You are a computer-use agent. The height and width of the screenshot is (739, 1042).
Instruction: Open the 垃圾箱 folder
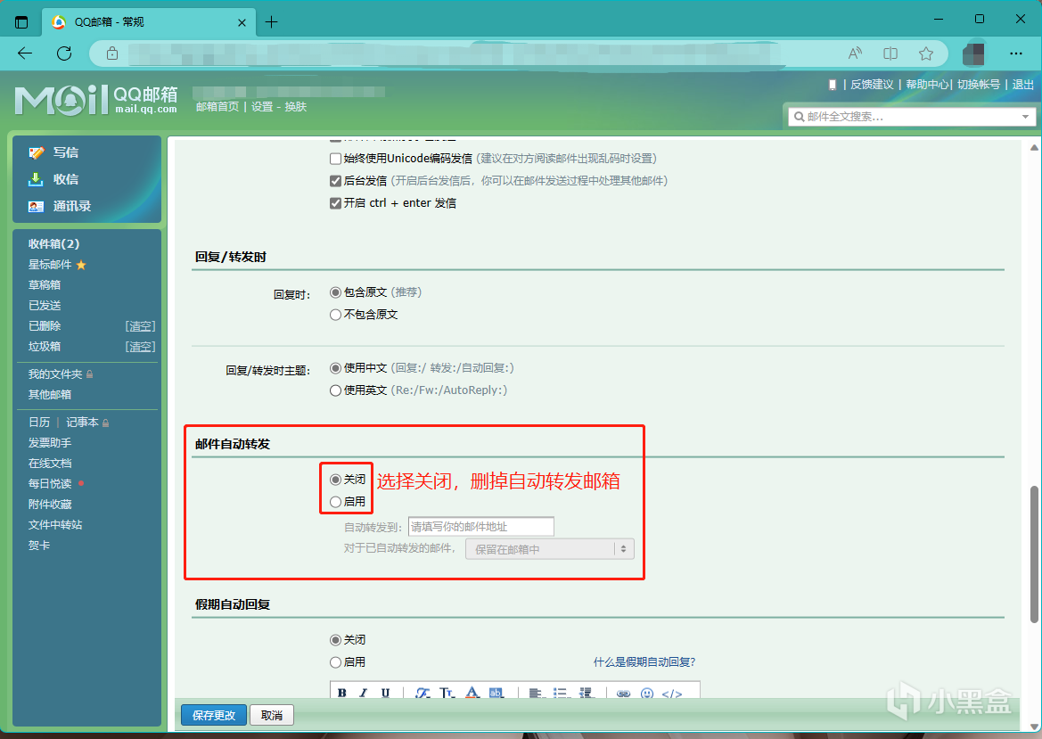tap(45, 347)
